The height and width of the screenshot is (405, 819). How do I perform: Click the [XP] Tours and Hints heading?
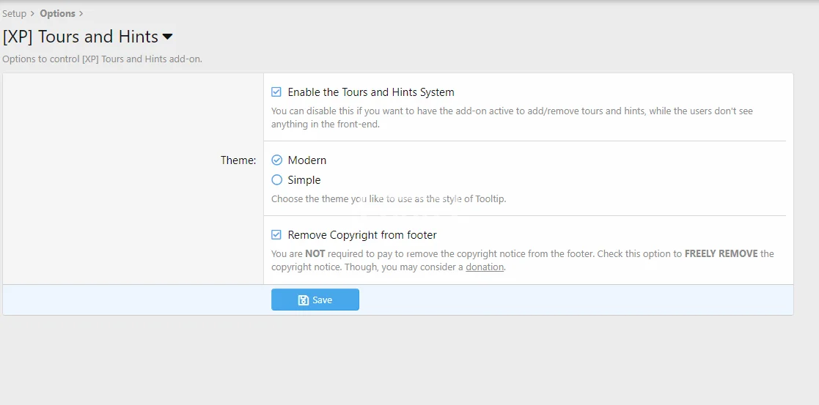(x=80, y=37)
